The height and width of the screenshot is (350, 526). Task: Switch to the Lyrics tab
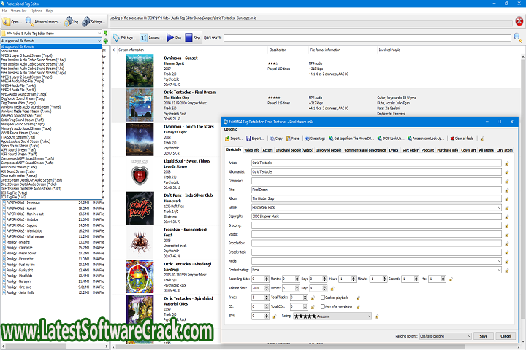click(x=393, y=149)
